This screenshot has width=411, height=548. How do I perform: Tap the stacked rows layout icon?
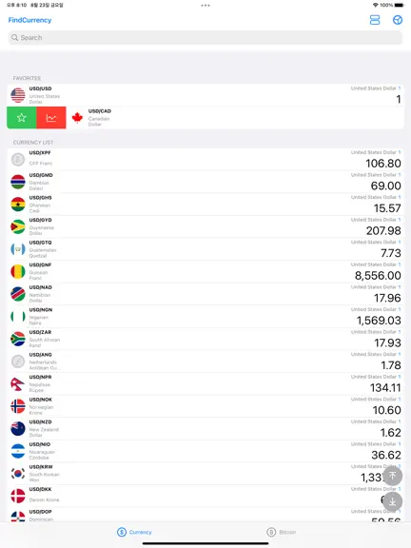375,20
